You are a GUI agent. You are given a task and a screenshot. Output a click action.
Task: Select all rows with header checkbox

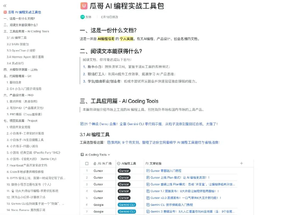tap(87, 164)
